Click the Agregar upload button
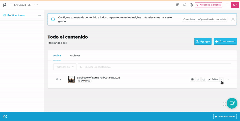This screenshot has height=121, width=240. [x=203, y=41]
